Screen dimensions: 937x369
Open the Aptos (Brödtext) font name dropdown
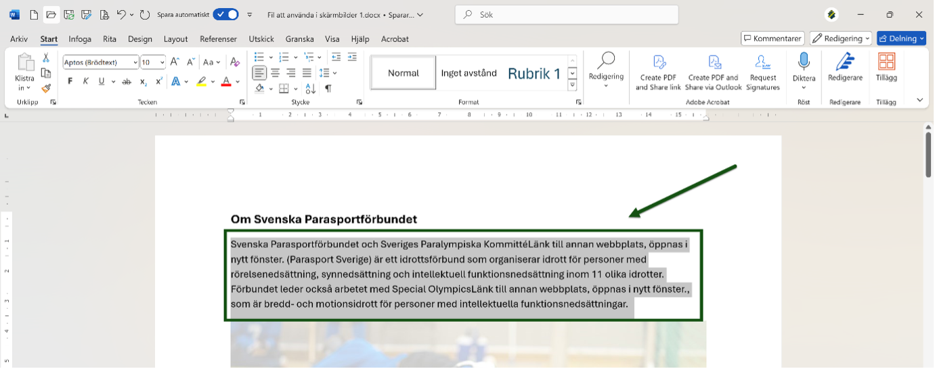click(x=135, y=62)
